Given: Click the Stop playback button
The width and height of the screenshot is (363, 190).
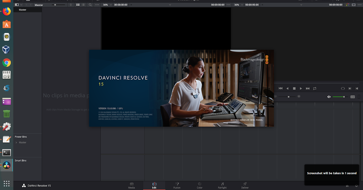Looking at the screenshot, I should [294, 88].
